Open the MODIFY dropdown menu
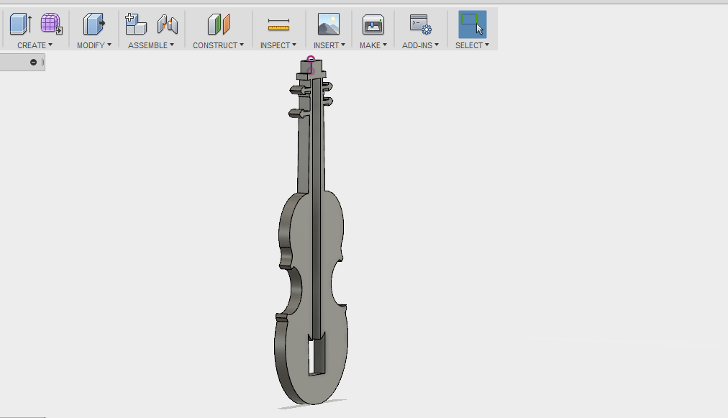 [94, 45]
